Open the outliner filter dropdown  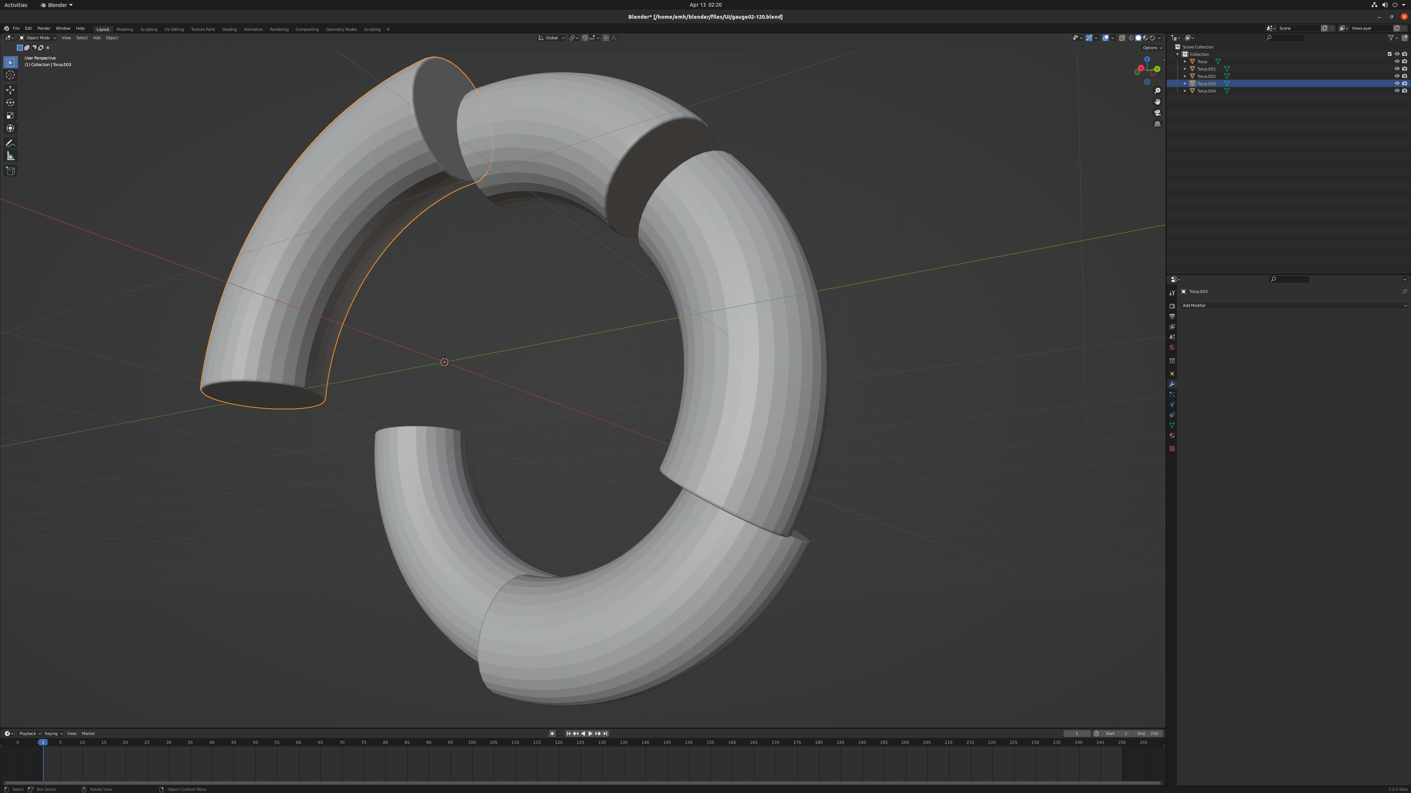pos(1393,38)
